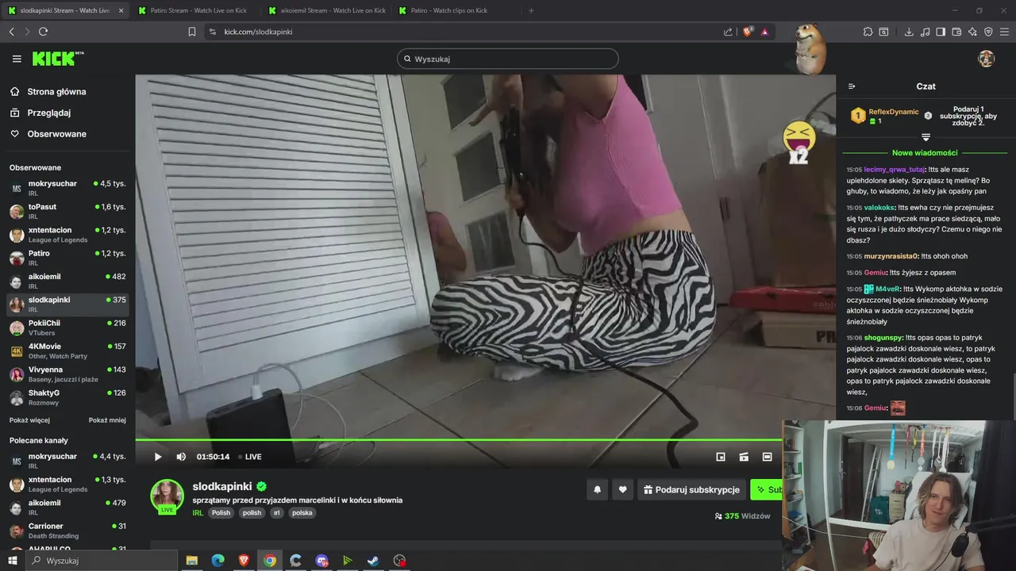This screenshot has width=1016, height=571.
Task: Open Brave main menu
Action: pyautogui.click(x=1004, y=32)
